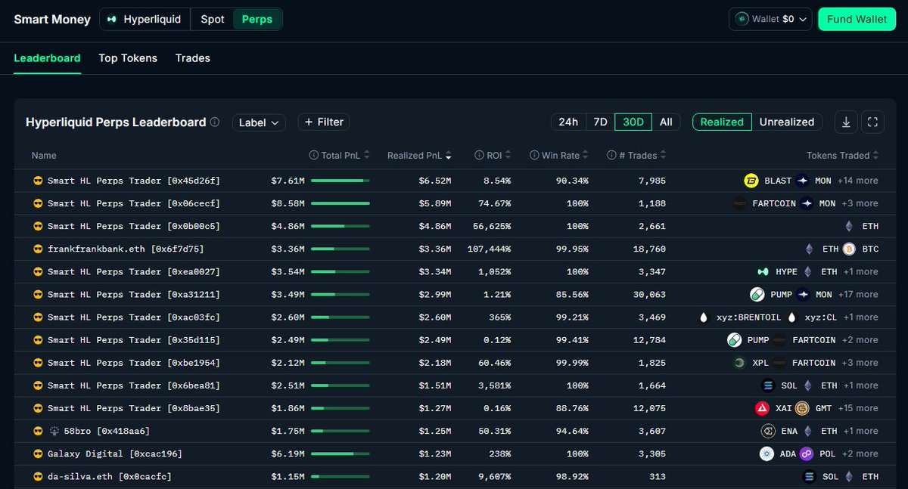
Task: Sort by Realized PnL column arrow
Action: pos(449,156)
